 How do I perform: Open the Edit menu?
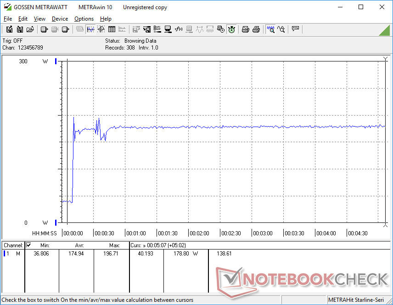(x=23, y=19)
